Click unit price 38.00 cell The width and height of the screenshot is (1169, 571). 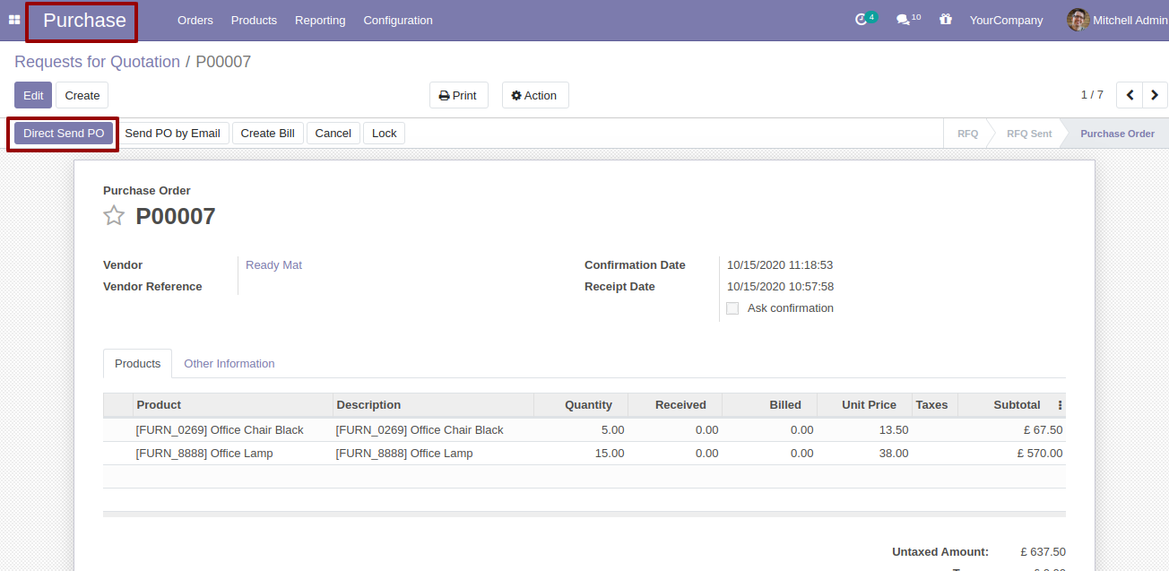865,454
